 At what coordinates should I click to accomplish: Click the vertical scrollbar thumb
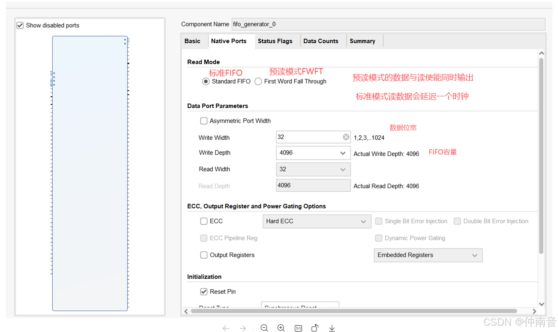[541, 156]
